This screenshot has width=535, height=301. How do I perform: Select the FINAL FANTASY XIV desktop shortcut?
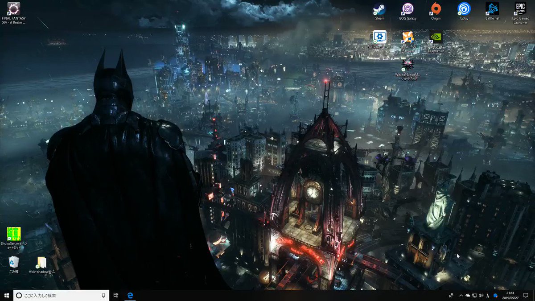(x=14, y=13)
